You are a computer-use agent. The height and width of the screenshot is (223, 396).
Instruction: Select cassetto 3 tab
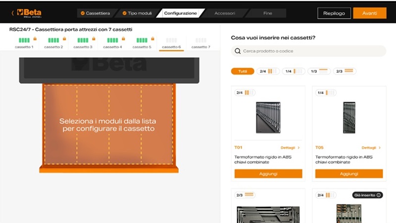coord(83,43)
